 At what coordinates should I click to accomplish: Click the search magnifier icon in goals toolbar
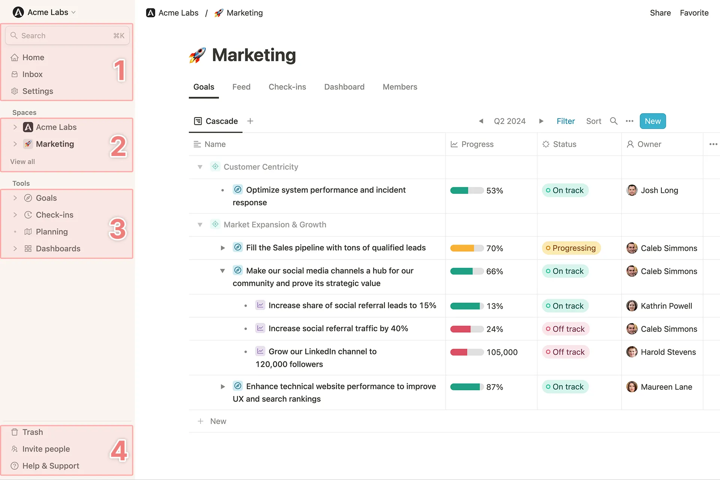[x=613, y=121]
